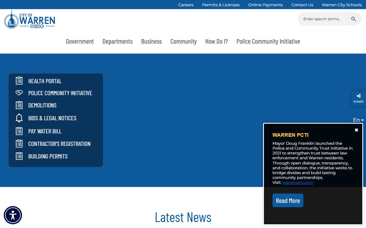Open Police Community Initiative in main navigation

pyautogui.click(x=268, y=41)
